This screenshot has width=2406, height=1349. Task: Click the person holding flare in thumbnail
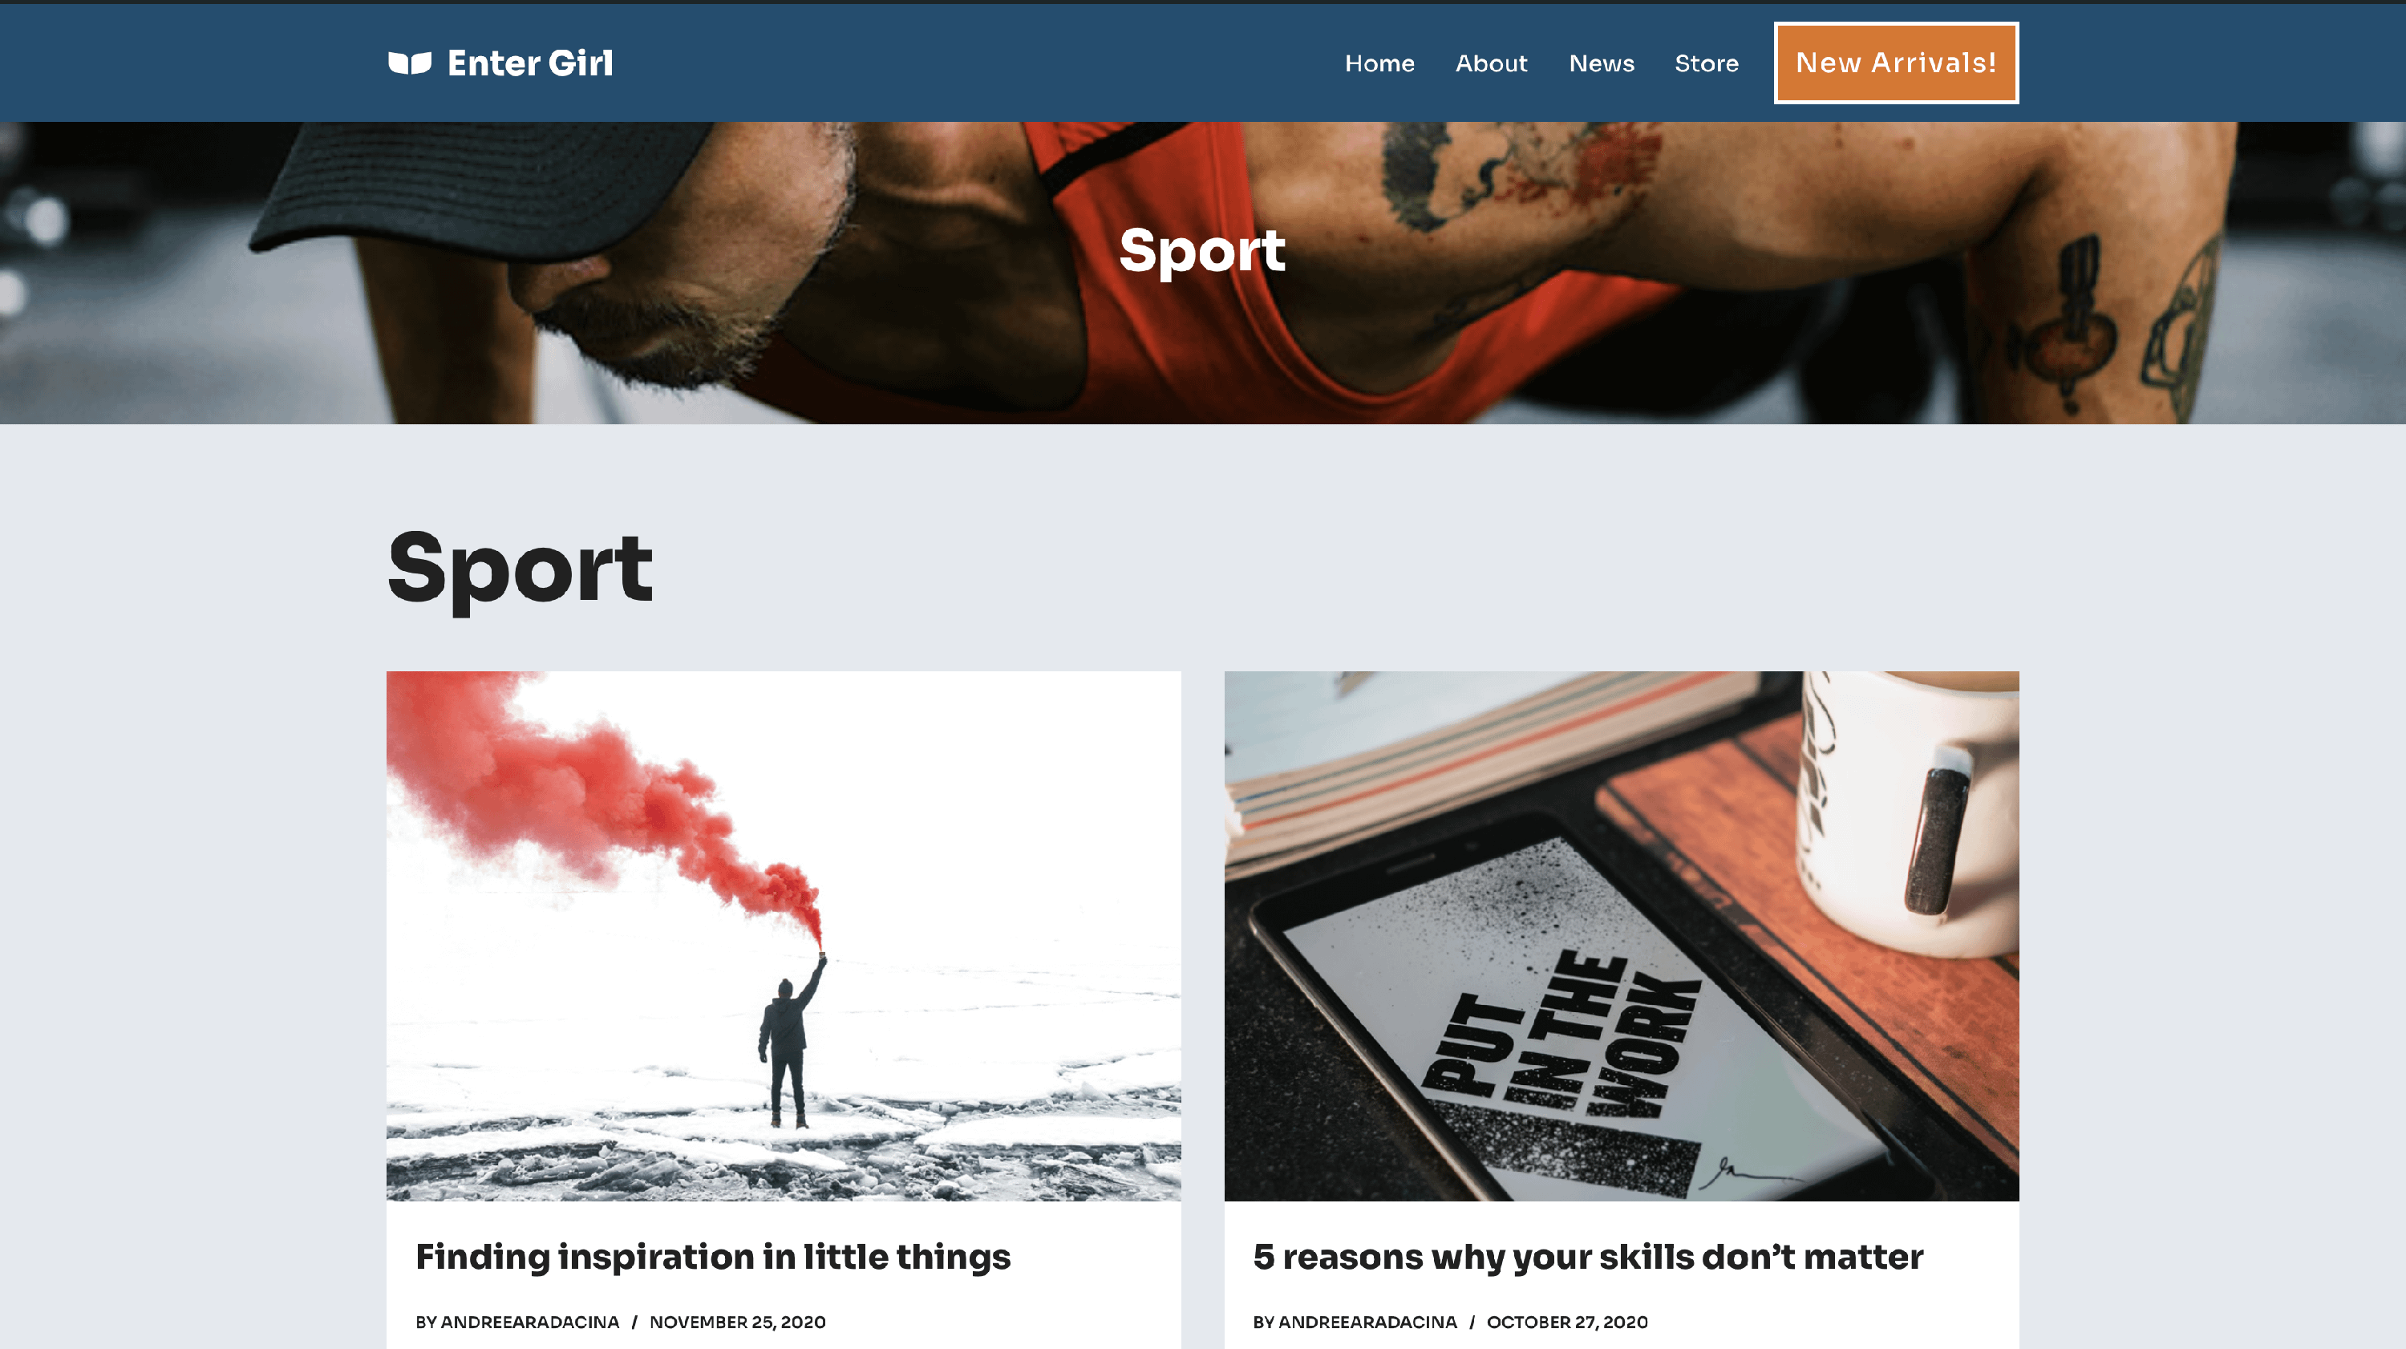pyautogui.click(x=789, y=1044)
